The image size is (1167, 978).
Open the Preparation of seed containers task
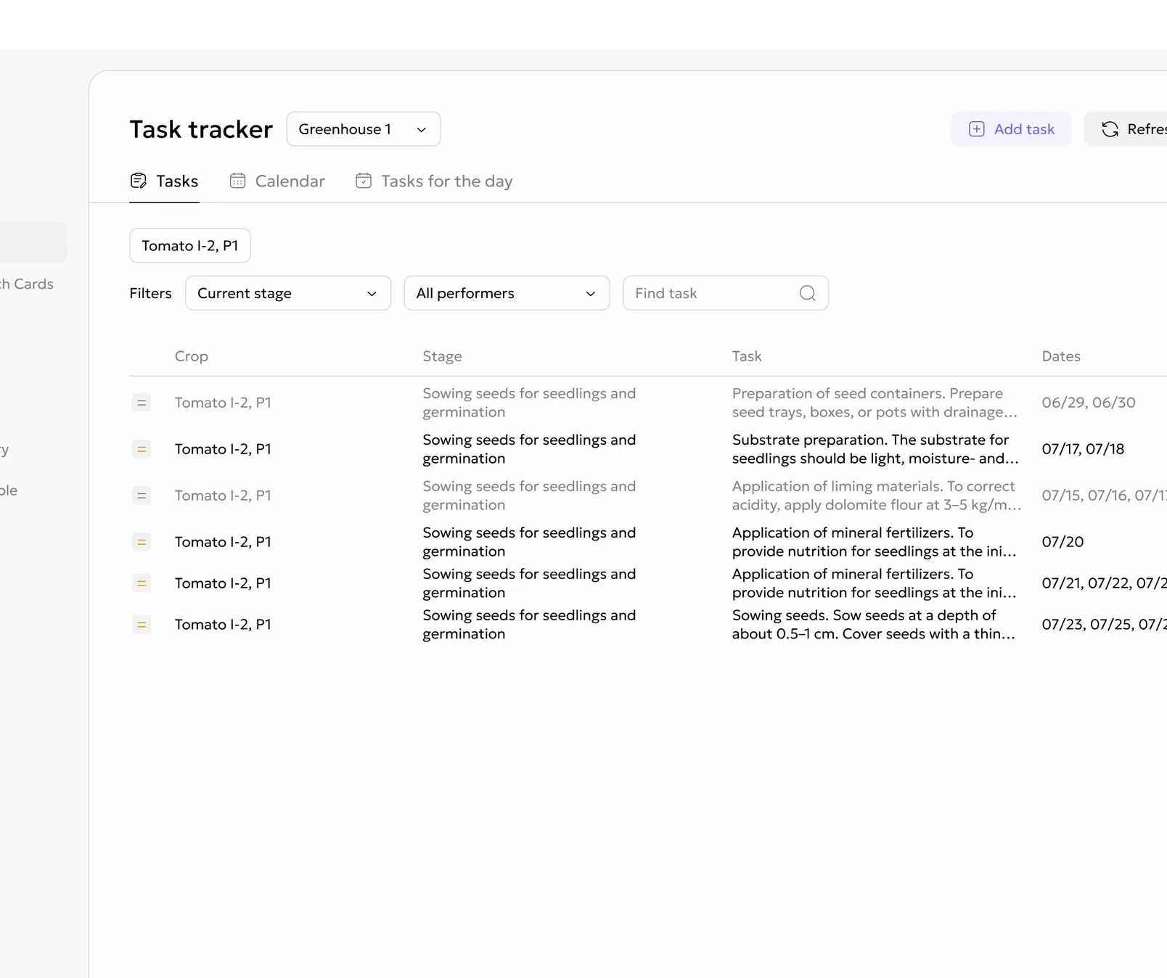tap(875, 403)
